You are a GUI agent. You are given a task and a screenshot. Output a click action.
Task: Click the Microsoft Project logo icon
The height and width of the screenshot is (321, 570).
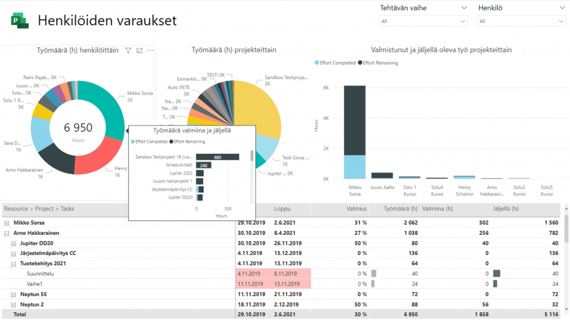click(19, 21)
